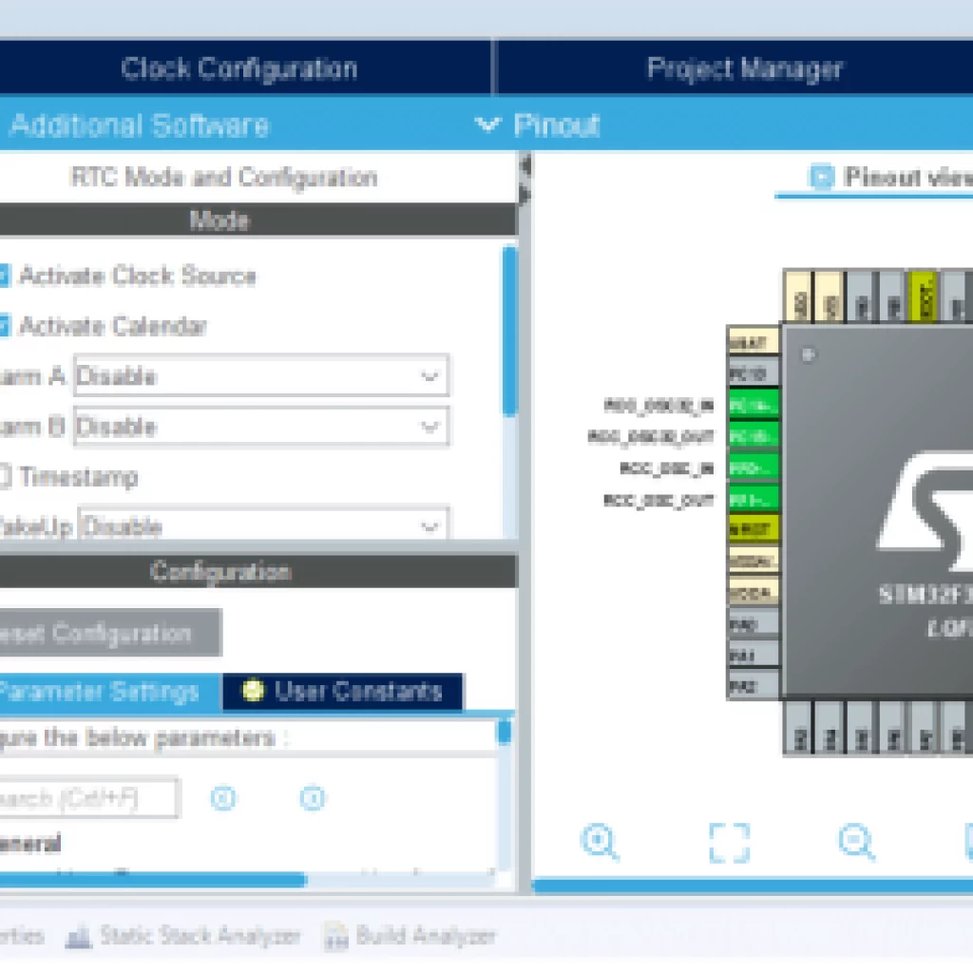
Task: Open the Alarm B dropdown
Action: click(x=260, y=427)
